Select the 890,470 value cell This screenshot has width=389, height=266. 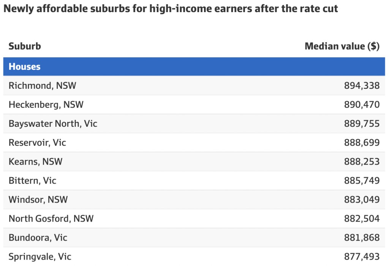pos(362,105)
